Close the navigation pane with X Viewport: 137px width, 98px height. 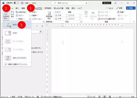[x=42, y=26]
